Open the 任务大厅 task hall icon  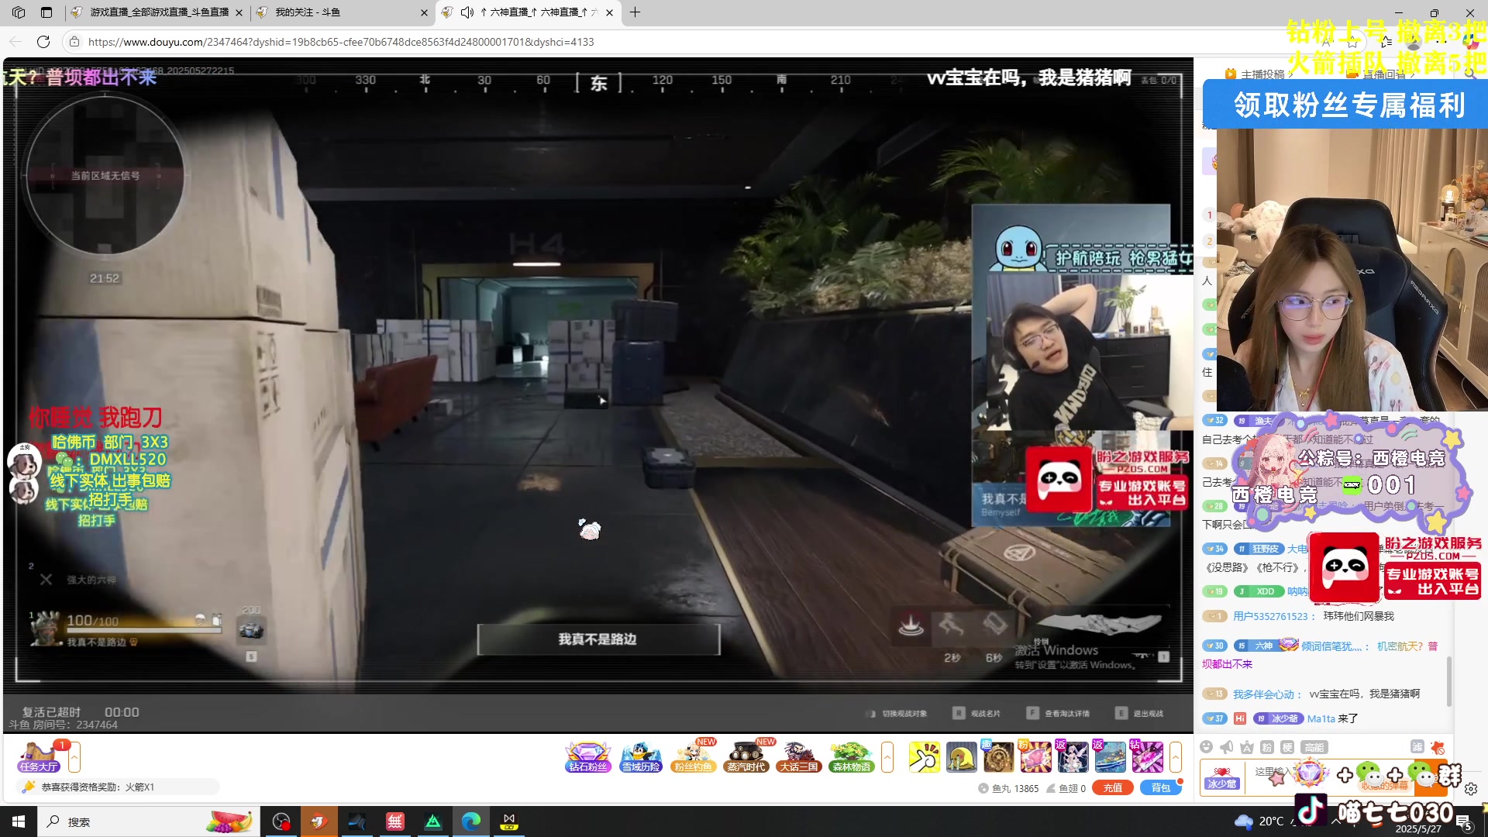click(39, 756)
